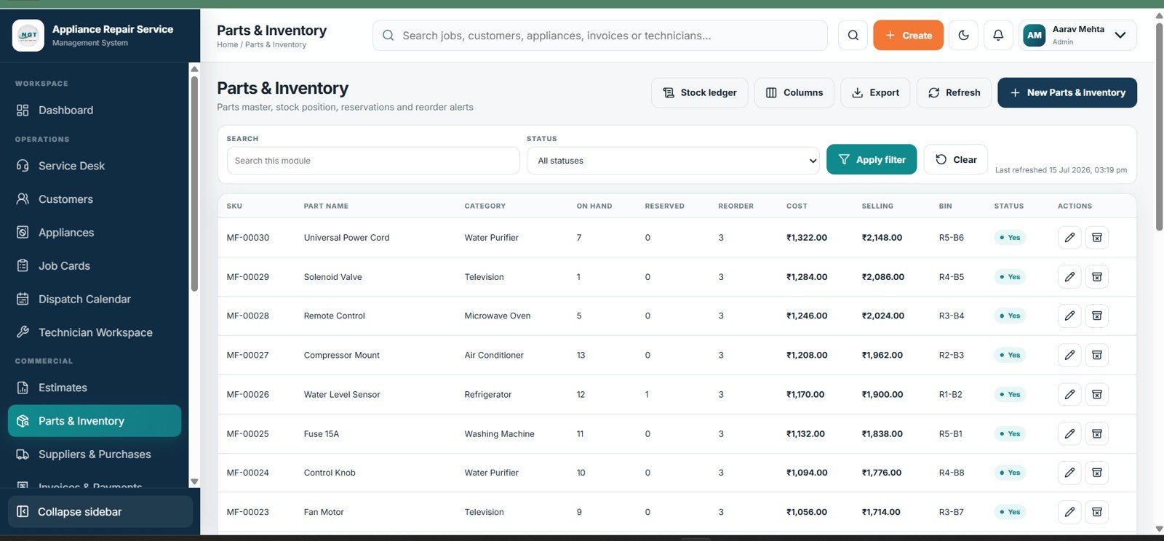This screenshot has height=541, width=1164.
Task: Edit the Solenoid Valve row
Action: pyautogui.click(x=1069, y=276)
